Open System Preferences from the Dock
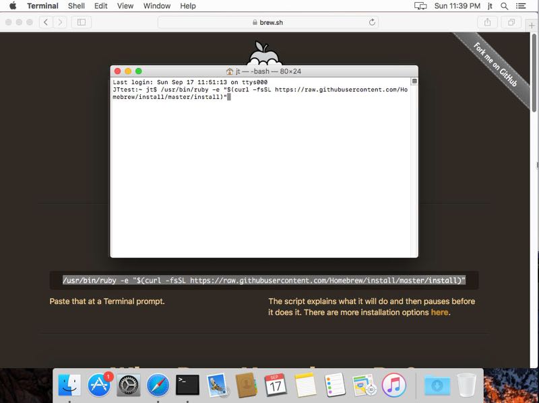The width and height of the screenshot is (539, 403). [x=129, y=384]
